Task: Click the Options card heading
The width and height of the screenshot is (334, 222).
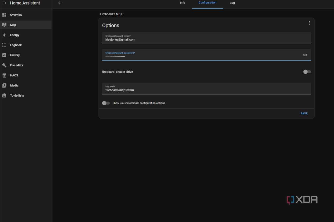Action: point(111,26)
